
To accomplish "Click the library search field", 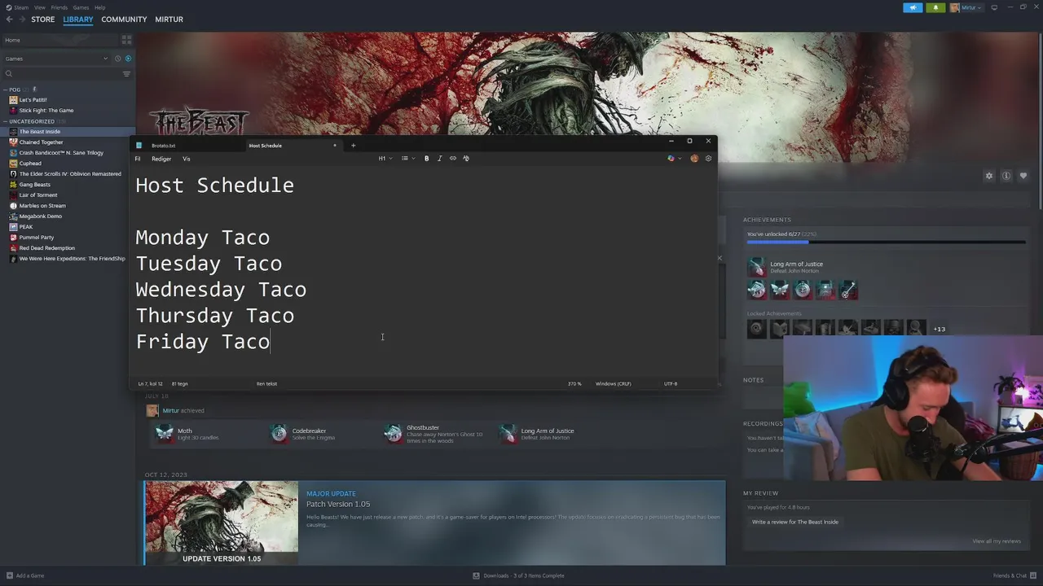I will pos(62,74).
